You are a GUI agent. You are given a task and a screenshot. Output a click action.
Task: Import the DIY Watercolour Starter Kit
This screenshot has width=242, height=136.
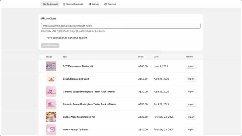(191, 66)
